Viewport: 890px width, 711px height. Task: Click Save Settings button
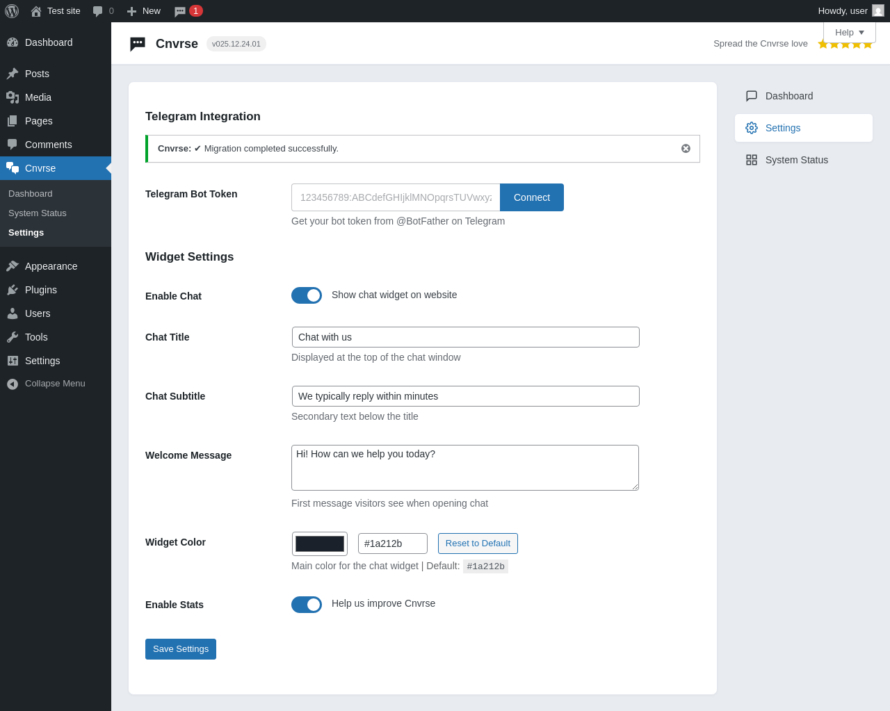point(181,649)
